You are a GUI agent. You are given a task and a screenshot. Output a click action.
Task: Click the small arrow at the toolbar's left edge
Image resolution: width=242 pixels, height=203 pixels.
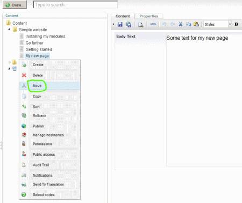(113, 24)
